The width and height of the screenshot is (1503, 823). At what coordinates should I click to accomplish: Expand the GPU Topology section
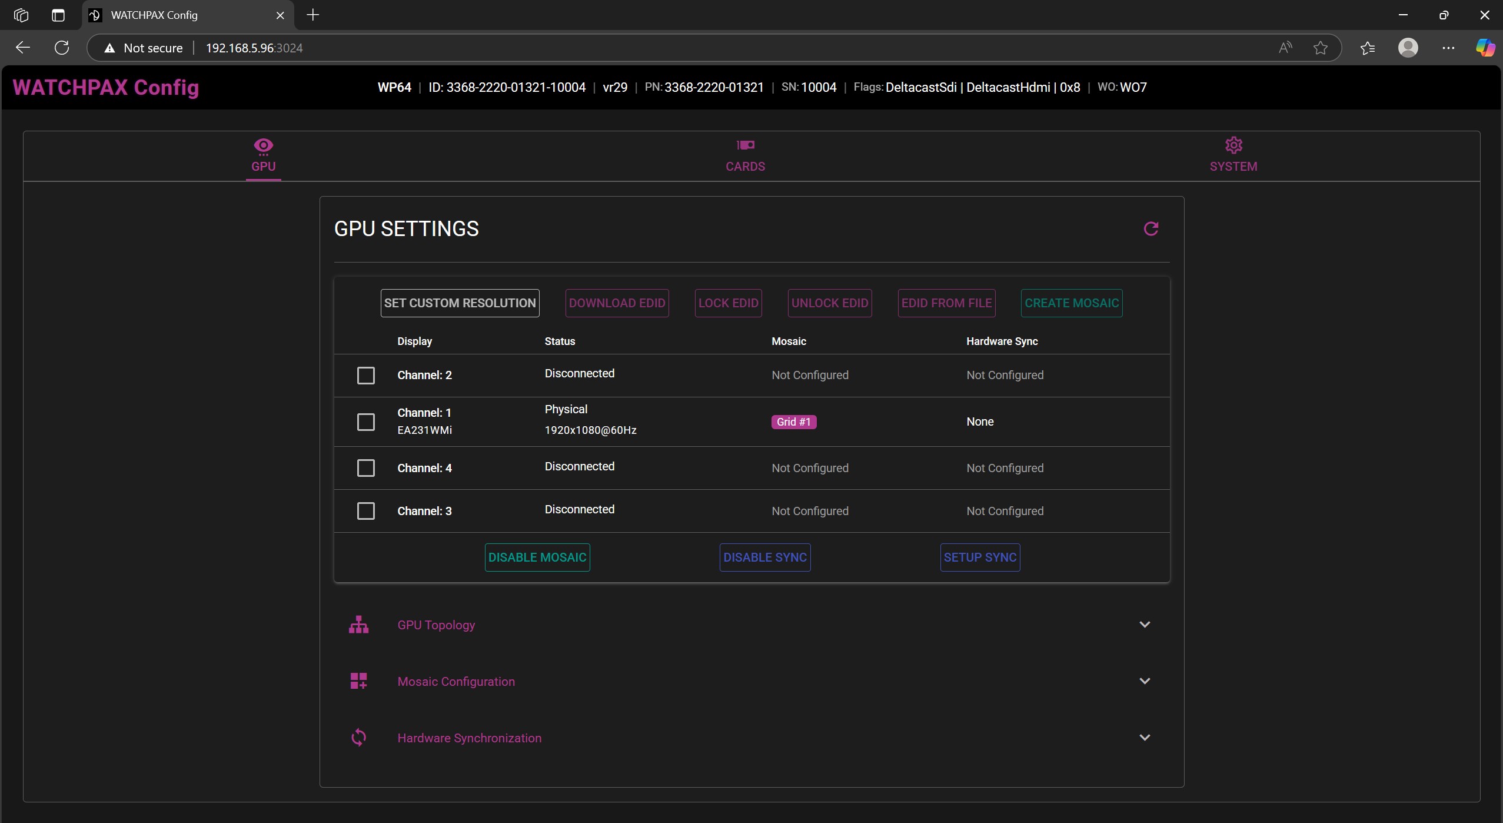coord(1145,625)
